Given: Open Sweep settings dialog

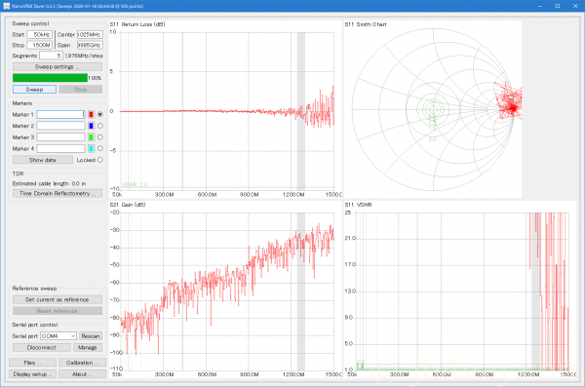Looking at the screenshot, I should pyautogui.click(x=58, y=67).
